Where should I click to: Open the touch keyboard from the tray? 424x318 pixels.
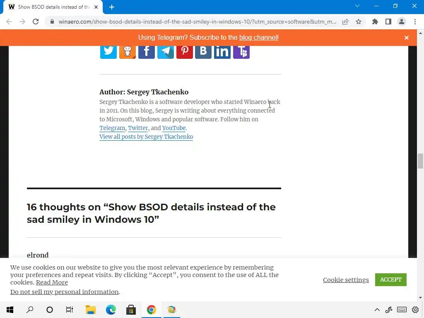402,310
